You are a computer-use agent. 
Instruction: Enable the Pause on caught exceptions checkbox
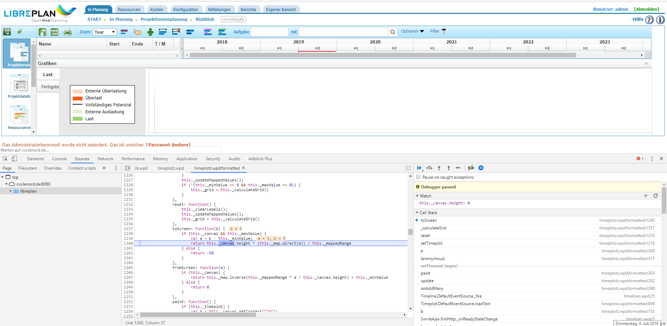pos(418,177)
